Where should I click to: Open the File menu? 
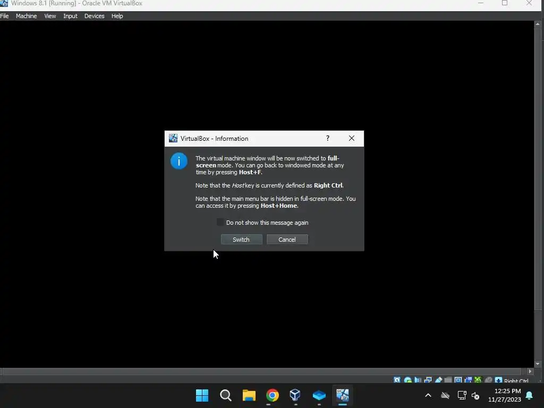[4, 16]
